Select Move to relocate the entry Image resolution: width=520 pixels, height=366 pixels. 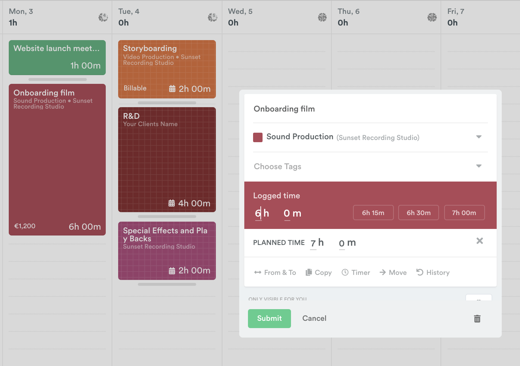(x=393, y=272)
